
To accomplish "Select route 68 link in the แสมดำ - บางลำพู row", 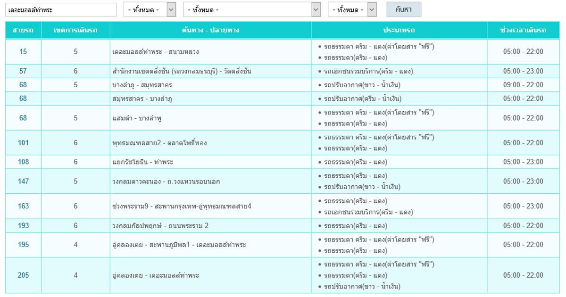I will [23, 118].
